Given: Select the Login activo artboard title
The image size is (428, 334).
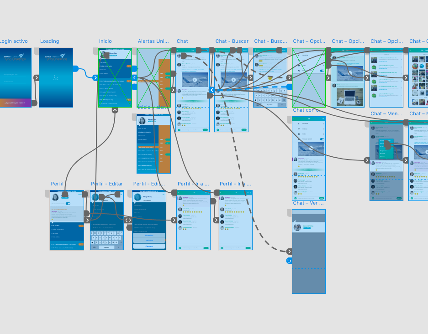Looking at the screenshot, I should pos(14,41).
